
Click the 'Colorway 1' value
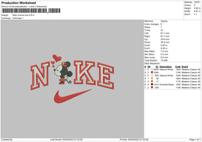18,18
